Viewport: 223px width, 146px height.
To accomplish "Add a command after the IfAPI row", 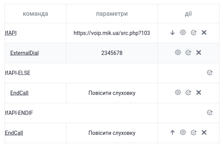I will (x=193, y=33).
